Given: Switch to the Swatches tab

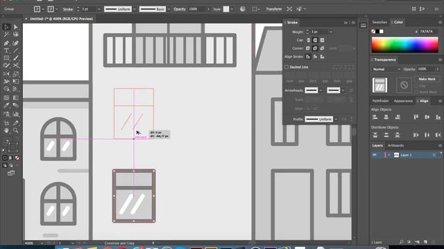Looking at the screenshot, I should click(x=379, y=22).
